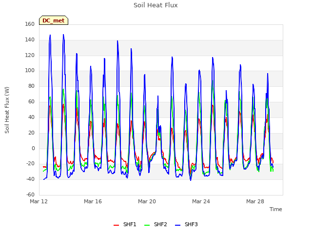This screenshot has width=312, height=234.
Task: Click the -40 y-axis tick label
Action: [x=30, y=179]
